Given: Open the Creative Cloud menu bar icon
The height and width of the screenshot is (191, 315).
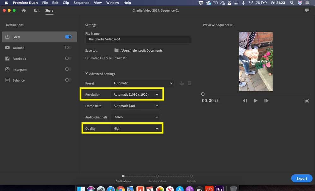Looking at the screenshot, I should 208,3.
